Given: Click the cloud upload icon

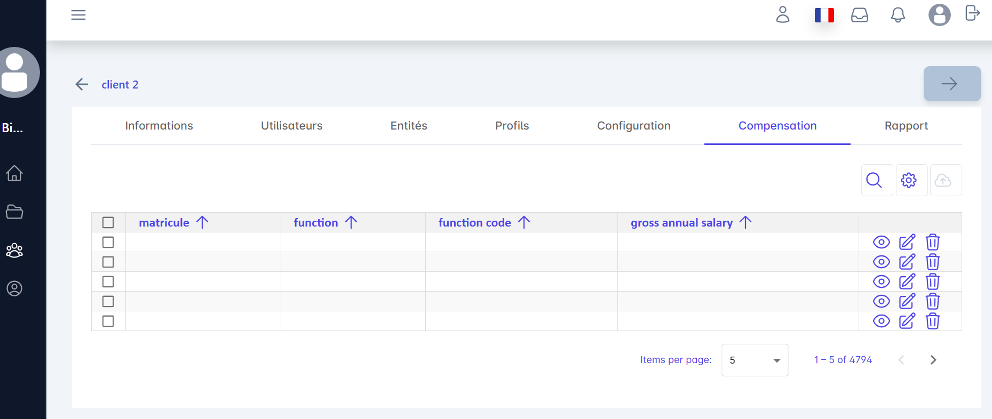Looking at the screenshot, I should (x=945, y=180).
